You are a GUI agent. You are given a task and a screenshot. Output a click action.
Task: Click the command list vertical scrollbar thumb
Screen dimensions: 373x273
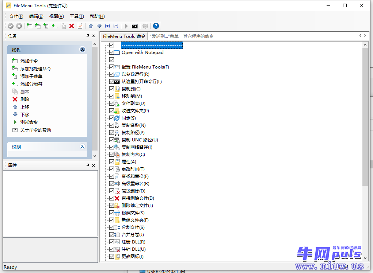point(365,117)
